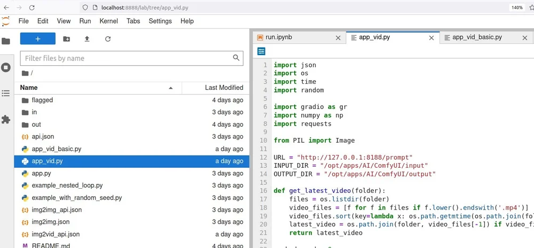Select app_vid_basic.py in file list
The image size is (534, 248).
(132, 149)
